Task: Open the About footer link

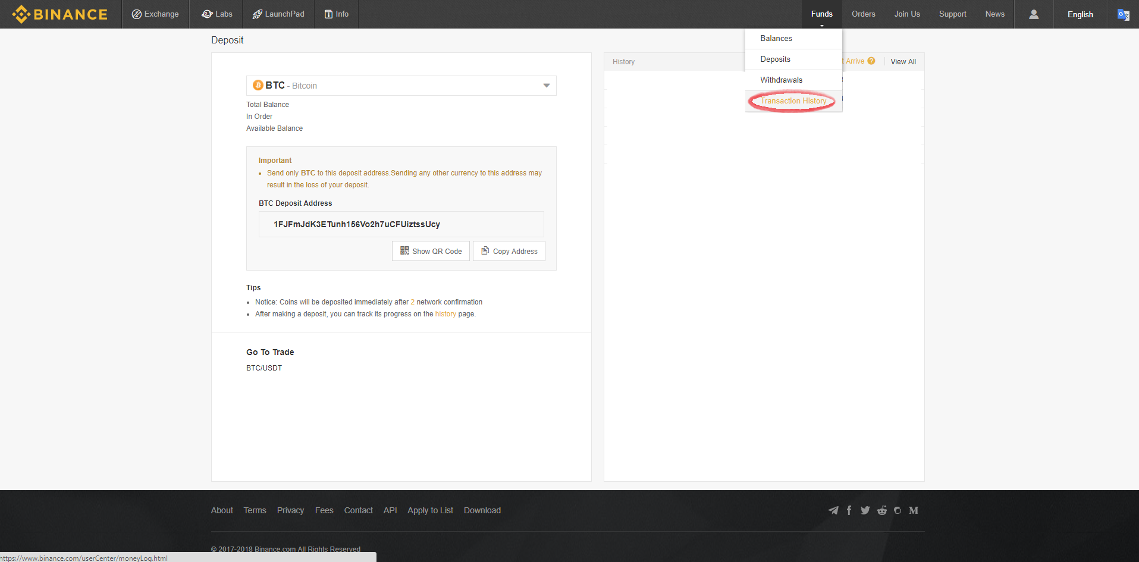Action: point(222,510)
